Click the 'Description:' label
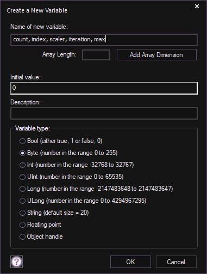Screen dimensions: 207x274 point(26,102)
